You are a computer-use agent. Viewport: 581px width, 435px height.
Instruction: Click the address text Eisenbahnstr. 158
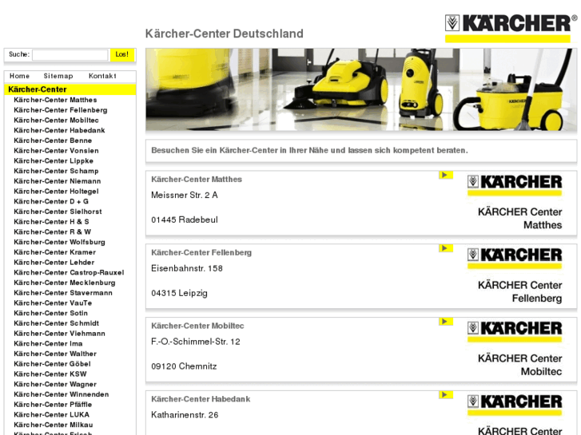click(187, 268)
